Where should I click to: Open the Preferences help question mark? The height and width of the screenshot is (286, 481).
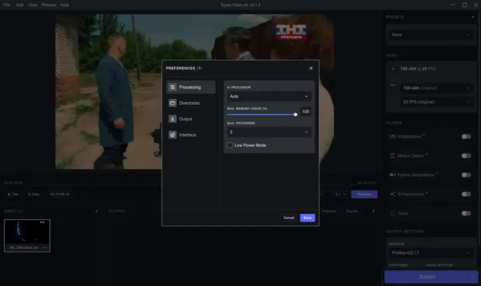pos(200,68)
